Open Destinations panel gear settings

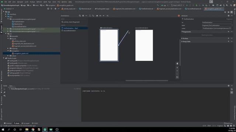click(83, 16)
